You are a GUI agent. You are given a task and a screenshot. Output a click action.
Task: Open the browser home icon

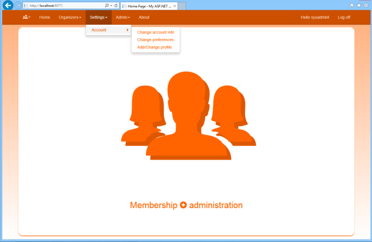coord(352,5)
